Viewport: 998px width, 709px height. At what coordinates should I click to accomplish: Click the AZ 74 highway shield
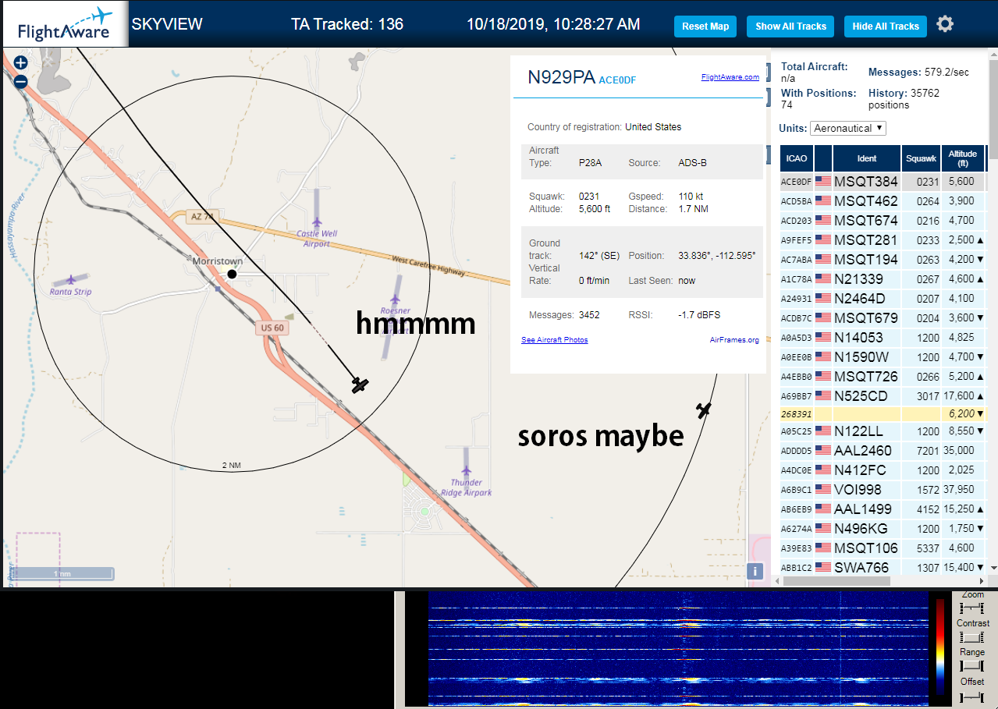tap(201, 217)
